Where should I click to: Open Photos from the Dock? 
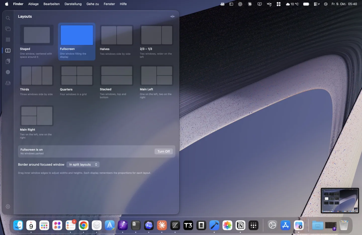227,225
